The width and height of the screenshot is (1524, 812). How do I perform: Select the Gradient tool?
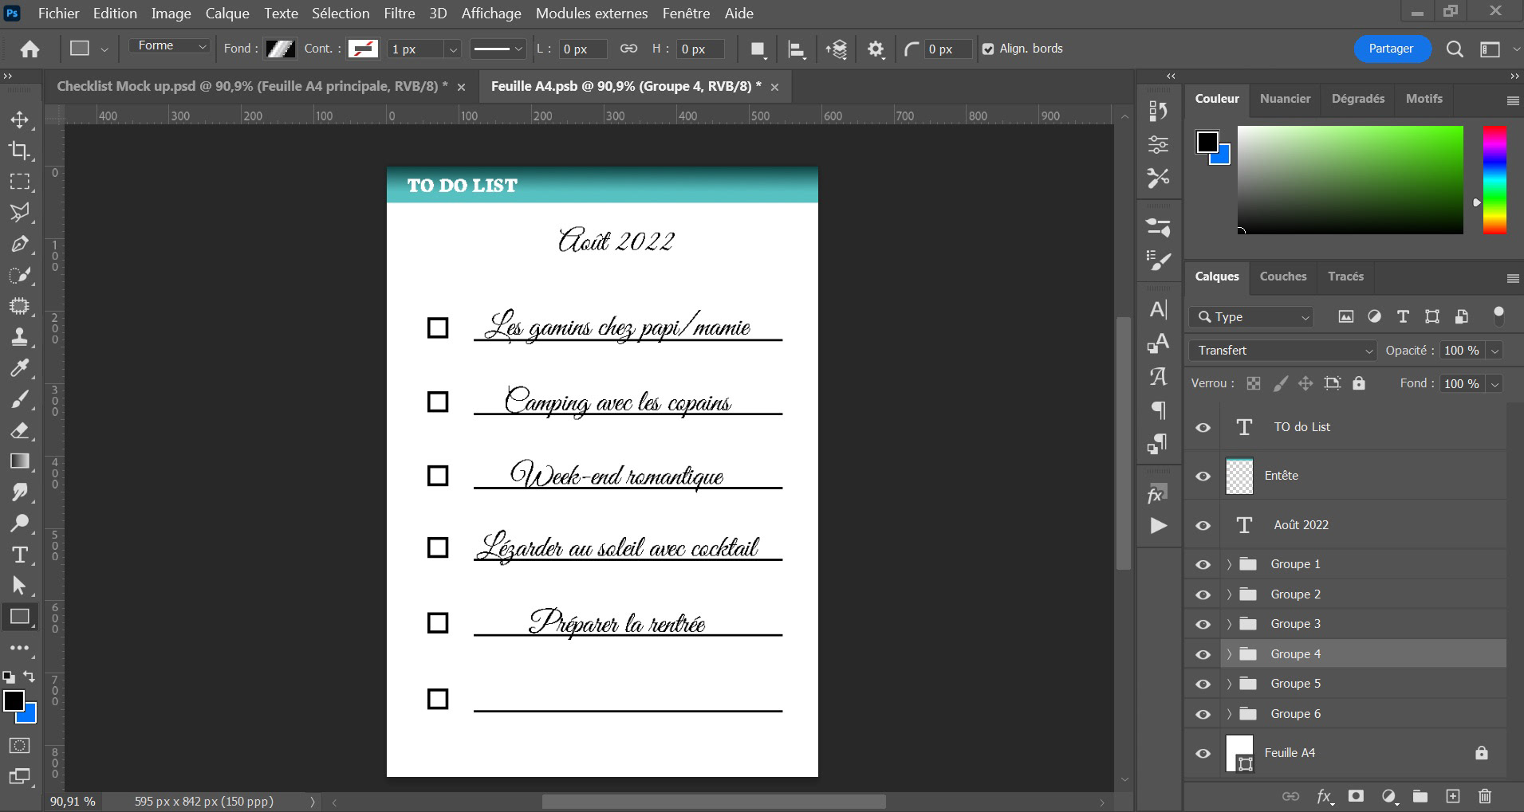coord(20,461)
